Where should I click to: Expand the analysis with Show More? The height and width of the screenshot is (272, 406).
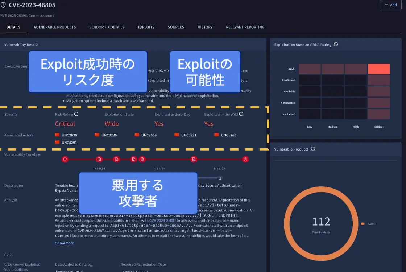65,243
